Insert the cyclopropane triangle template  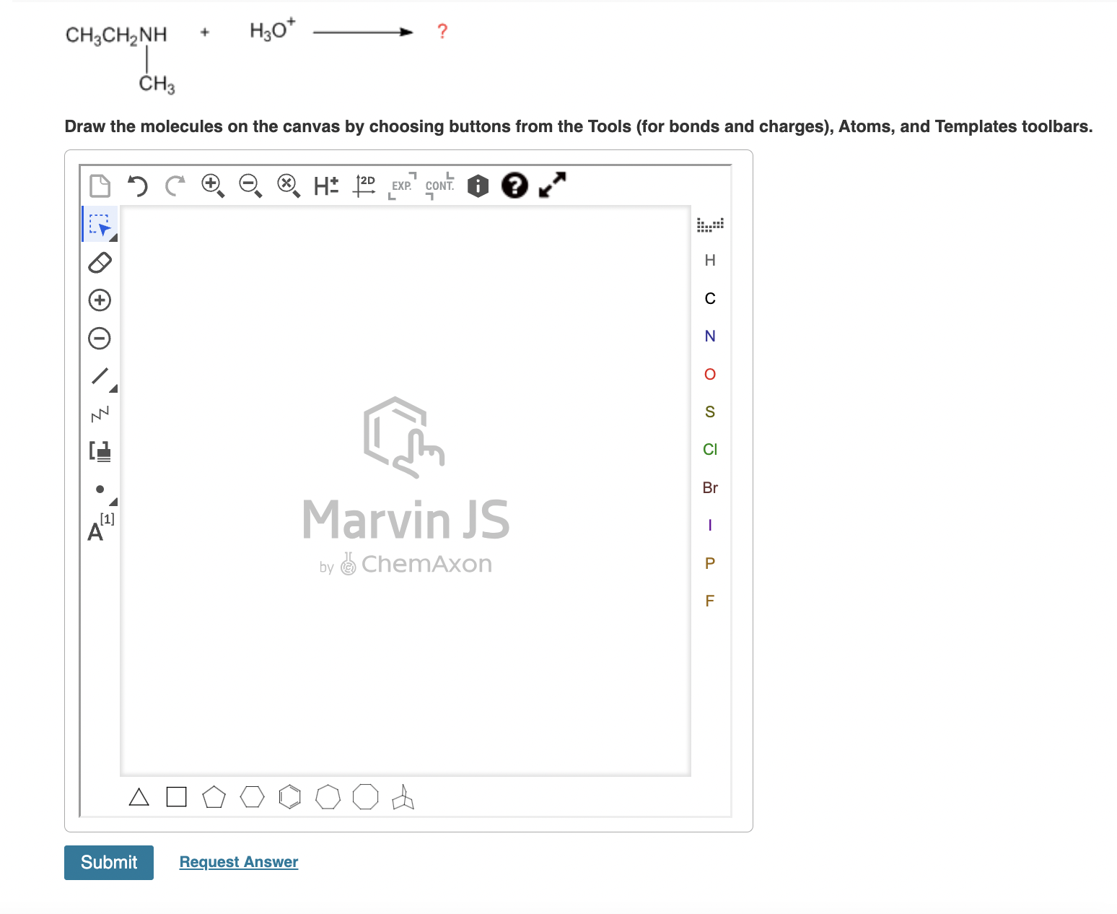(x=139, y=797)
